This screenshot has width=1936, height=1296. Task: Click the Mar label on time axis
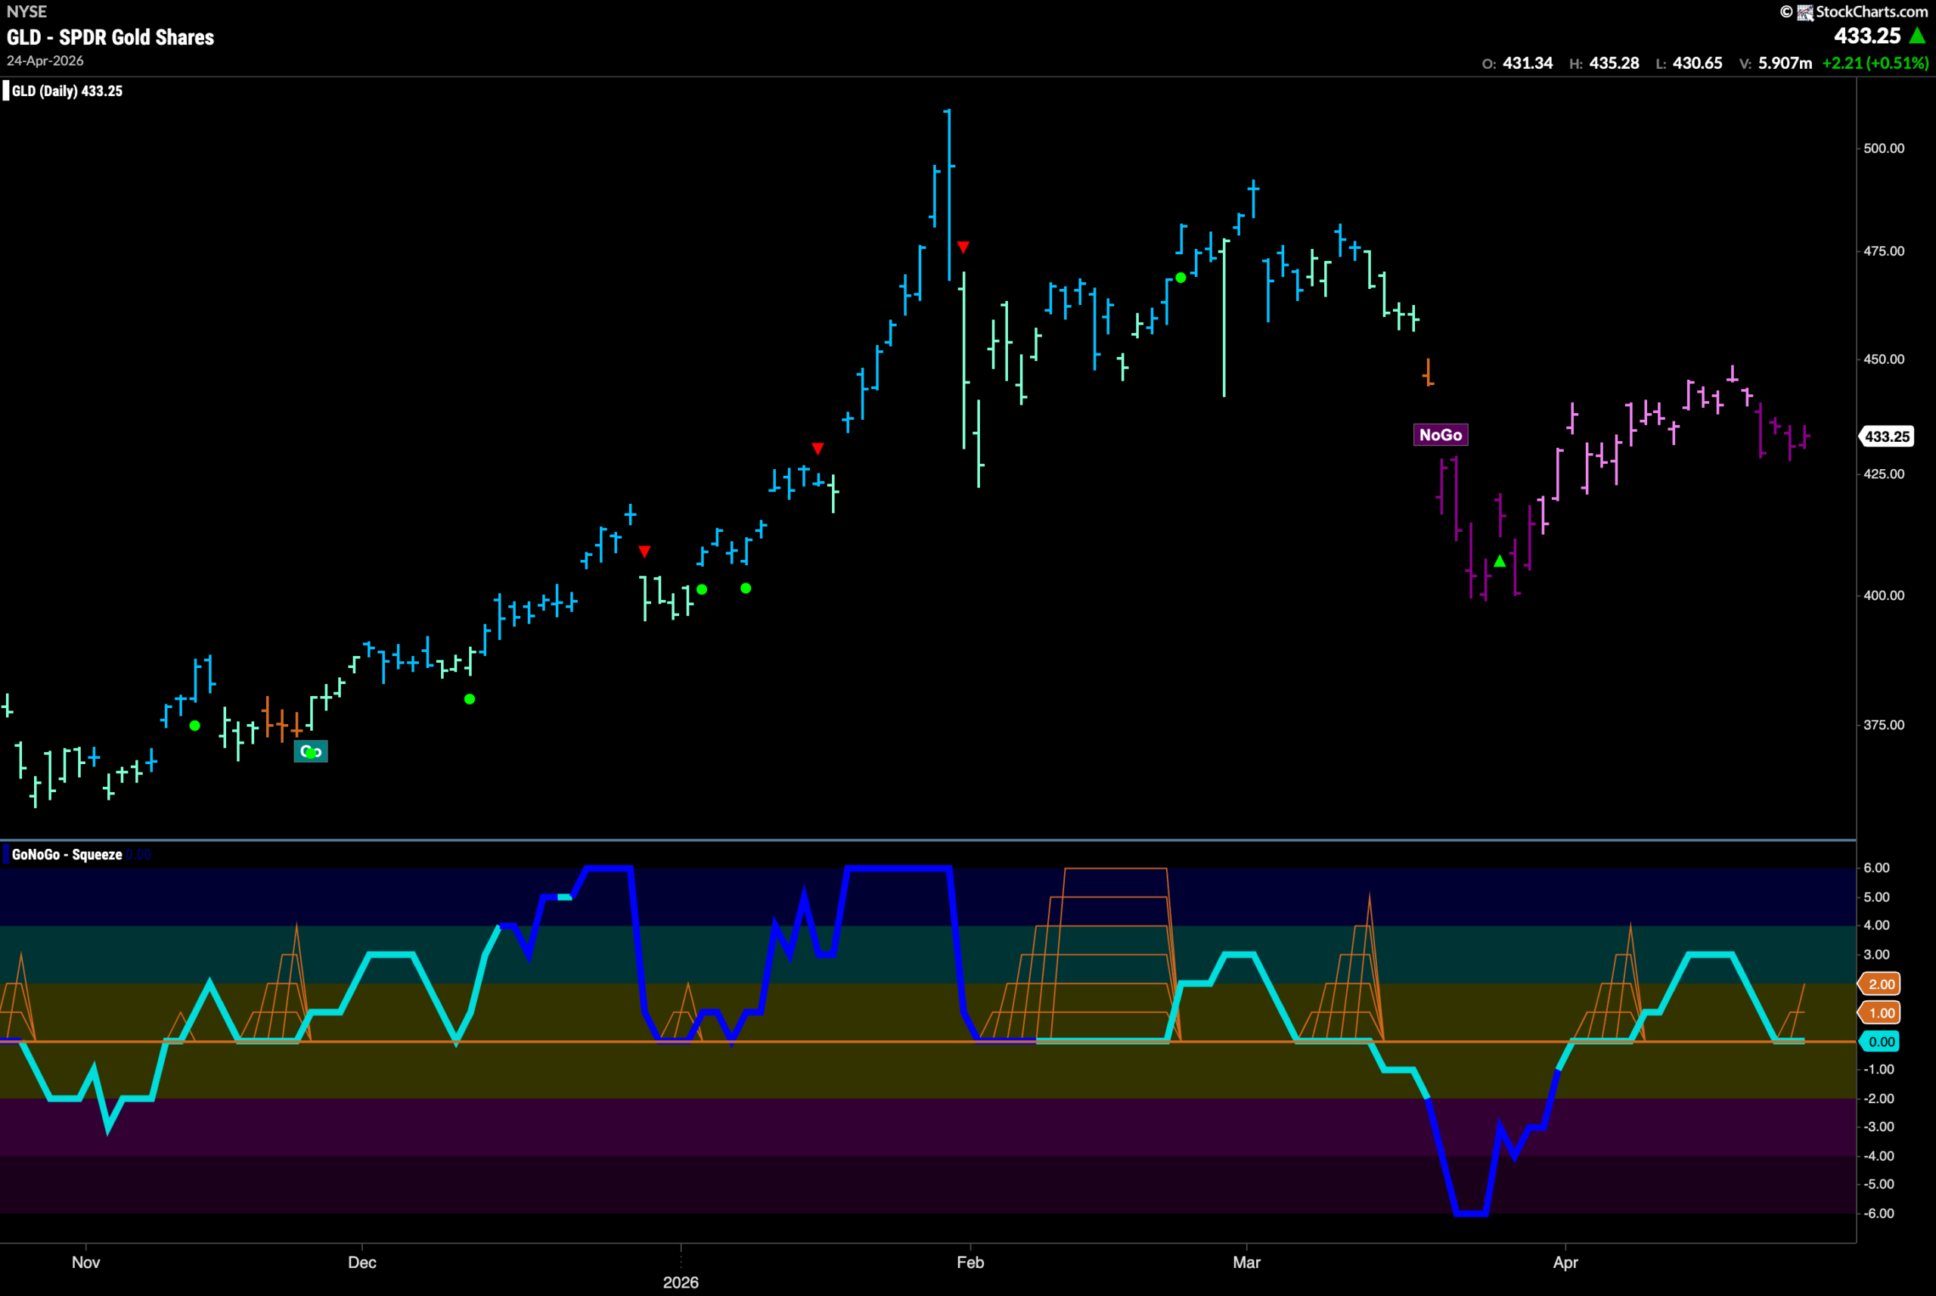click(1246, 1262)
